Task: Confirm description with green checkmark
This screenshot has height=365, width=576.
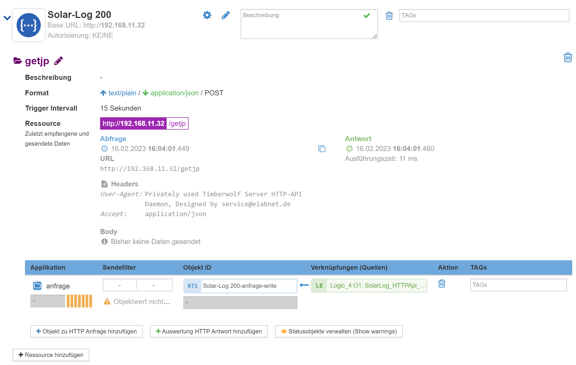Action: (366, 16)
